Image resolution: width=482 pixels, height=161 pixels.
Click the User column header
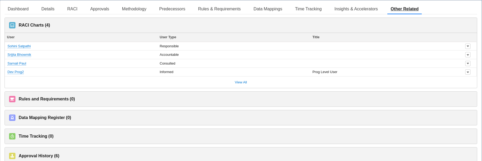[11, 37]
